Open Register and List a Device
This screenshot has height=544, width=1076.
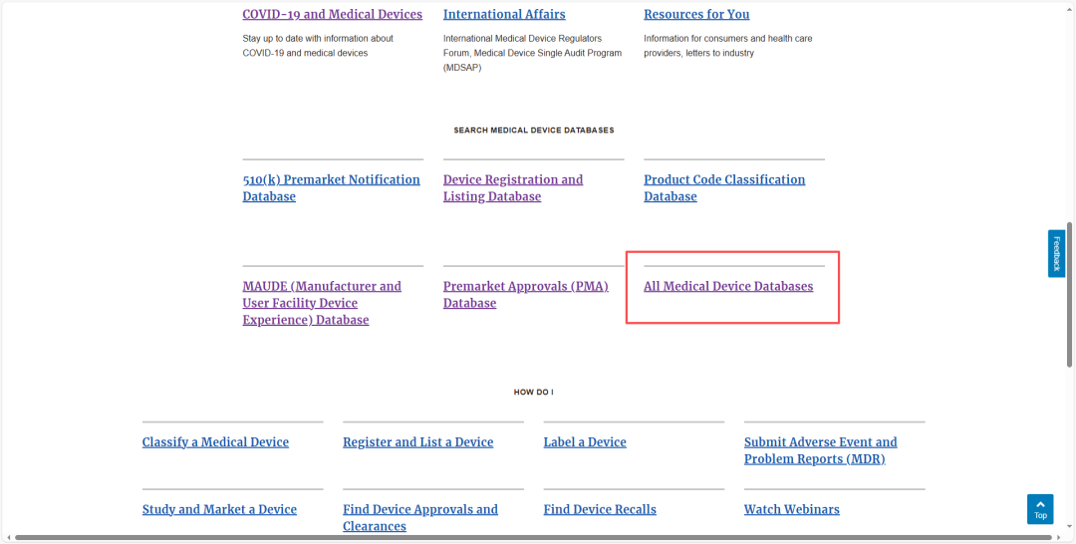point(417,441)
